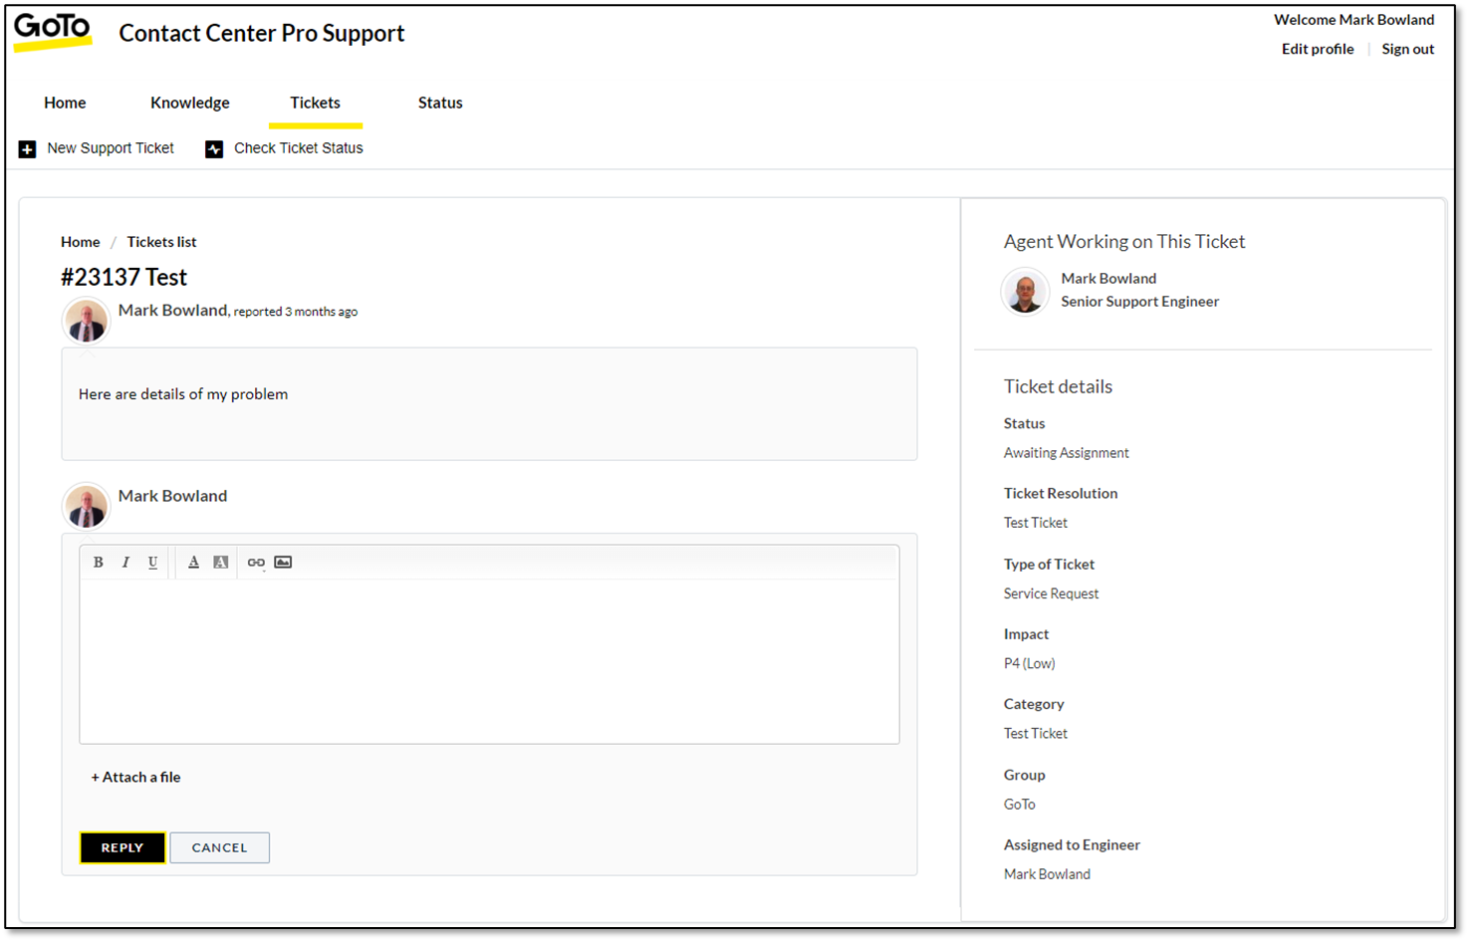
Task: Click the REPLY button
Action: pyautogui.click(x=122, y=847)
